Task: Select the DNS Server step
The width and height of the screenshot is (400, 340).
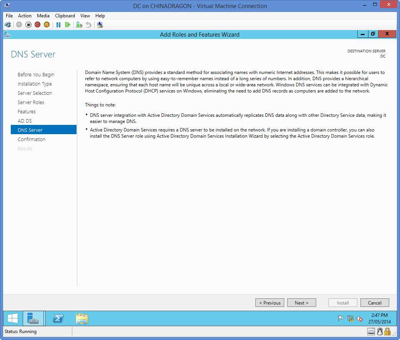Action: [43, 130]
